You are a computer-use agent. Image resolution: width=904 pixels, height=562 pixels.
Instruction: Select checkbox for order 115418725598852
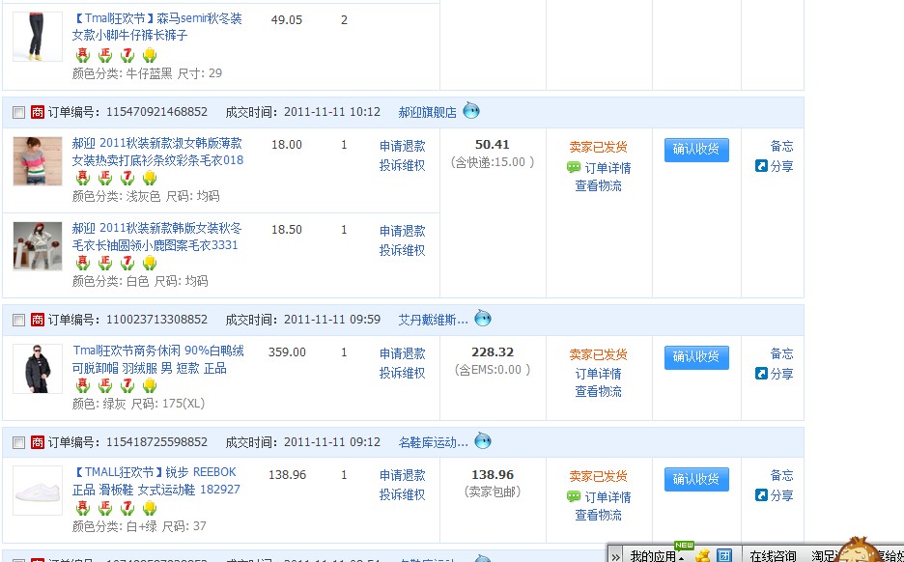coord(19,442)
